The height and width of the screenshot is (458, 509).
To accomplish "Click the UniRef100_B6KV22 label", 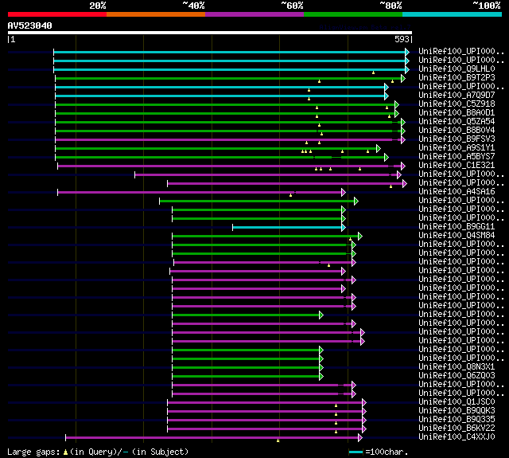I will tap(457, 429).
